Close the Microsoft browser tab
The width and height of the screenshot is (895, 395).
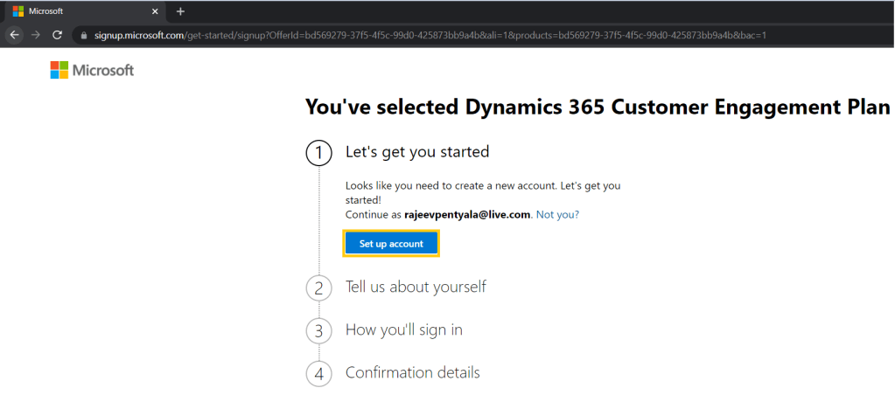click(155, 11)
